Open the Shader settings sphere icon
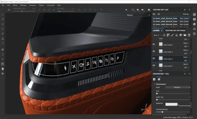Viewport: 197px width, 119px height. point(194,24)
